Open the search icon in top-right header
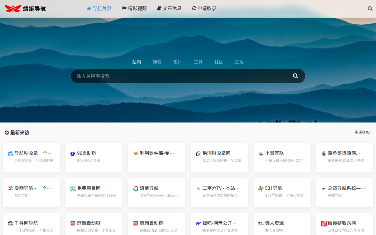376x235 pixels. pyautogui.click(x=370, y=9)
